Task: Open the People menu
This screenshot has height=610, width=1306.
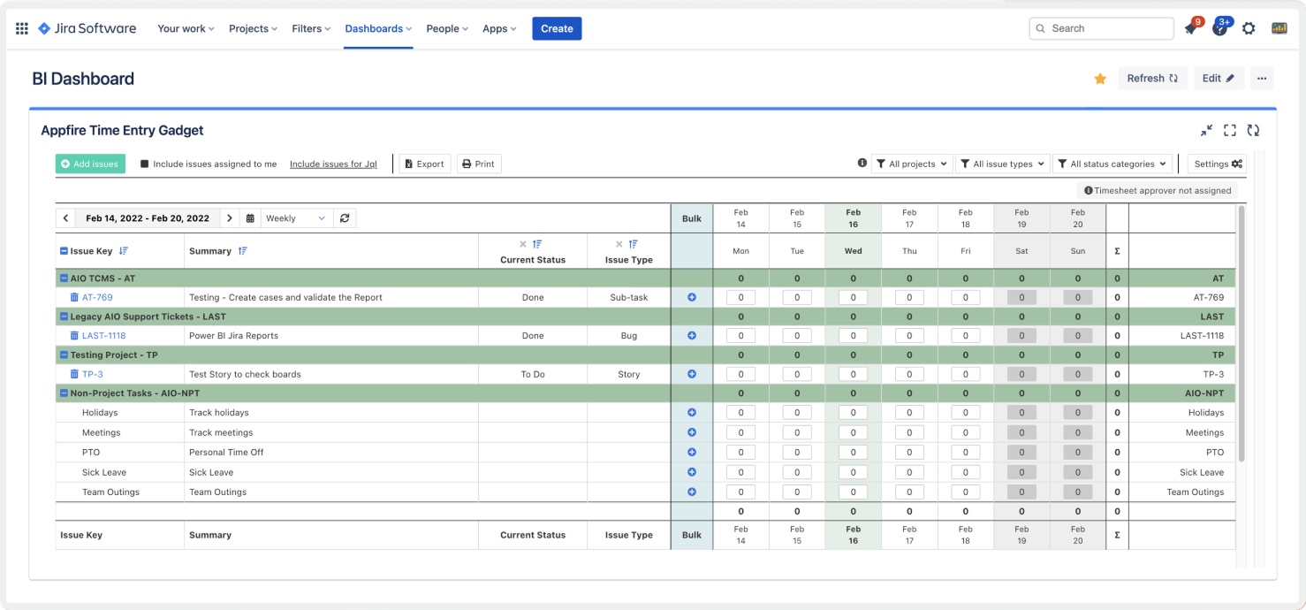Action: tap(447, 28)
